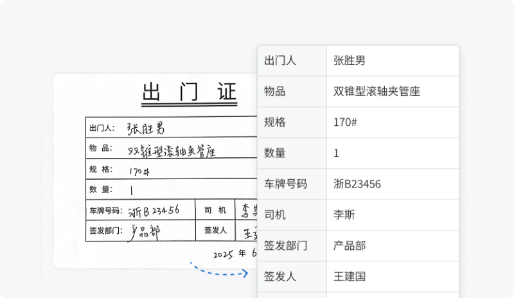The image size is (514, 298).
Task: Select the plate number 浙B23456 in table
Action: (358, 184)
